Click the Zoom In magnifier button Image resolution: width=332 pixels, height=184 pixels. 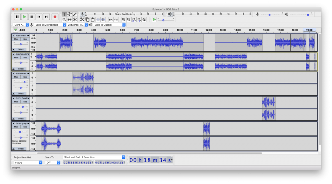(124, 19)
